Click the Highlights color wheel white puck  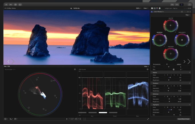click(x=182, y=40)
